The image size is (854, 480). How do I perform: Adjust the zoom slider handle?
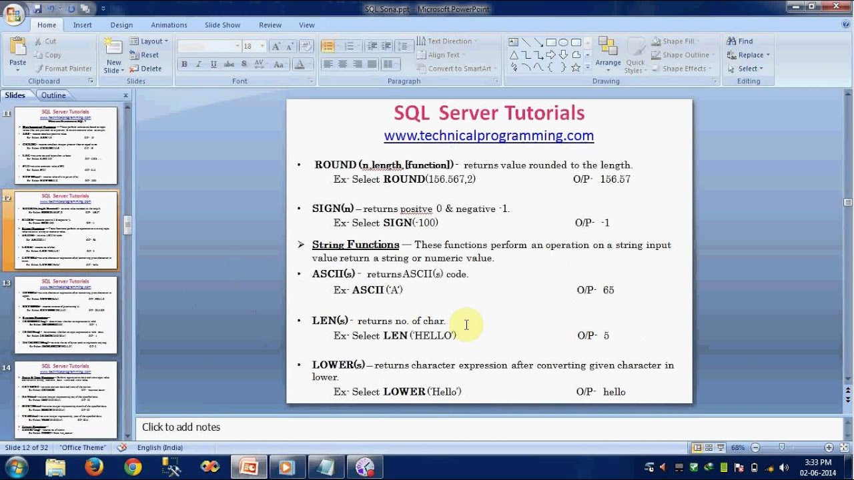click(782, 448)
